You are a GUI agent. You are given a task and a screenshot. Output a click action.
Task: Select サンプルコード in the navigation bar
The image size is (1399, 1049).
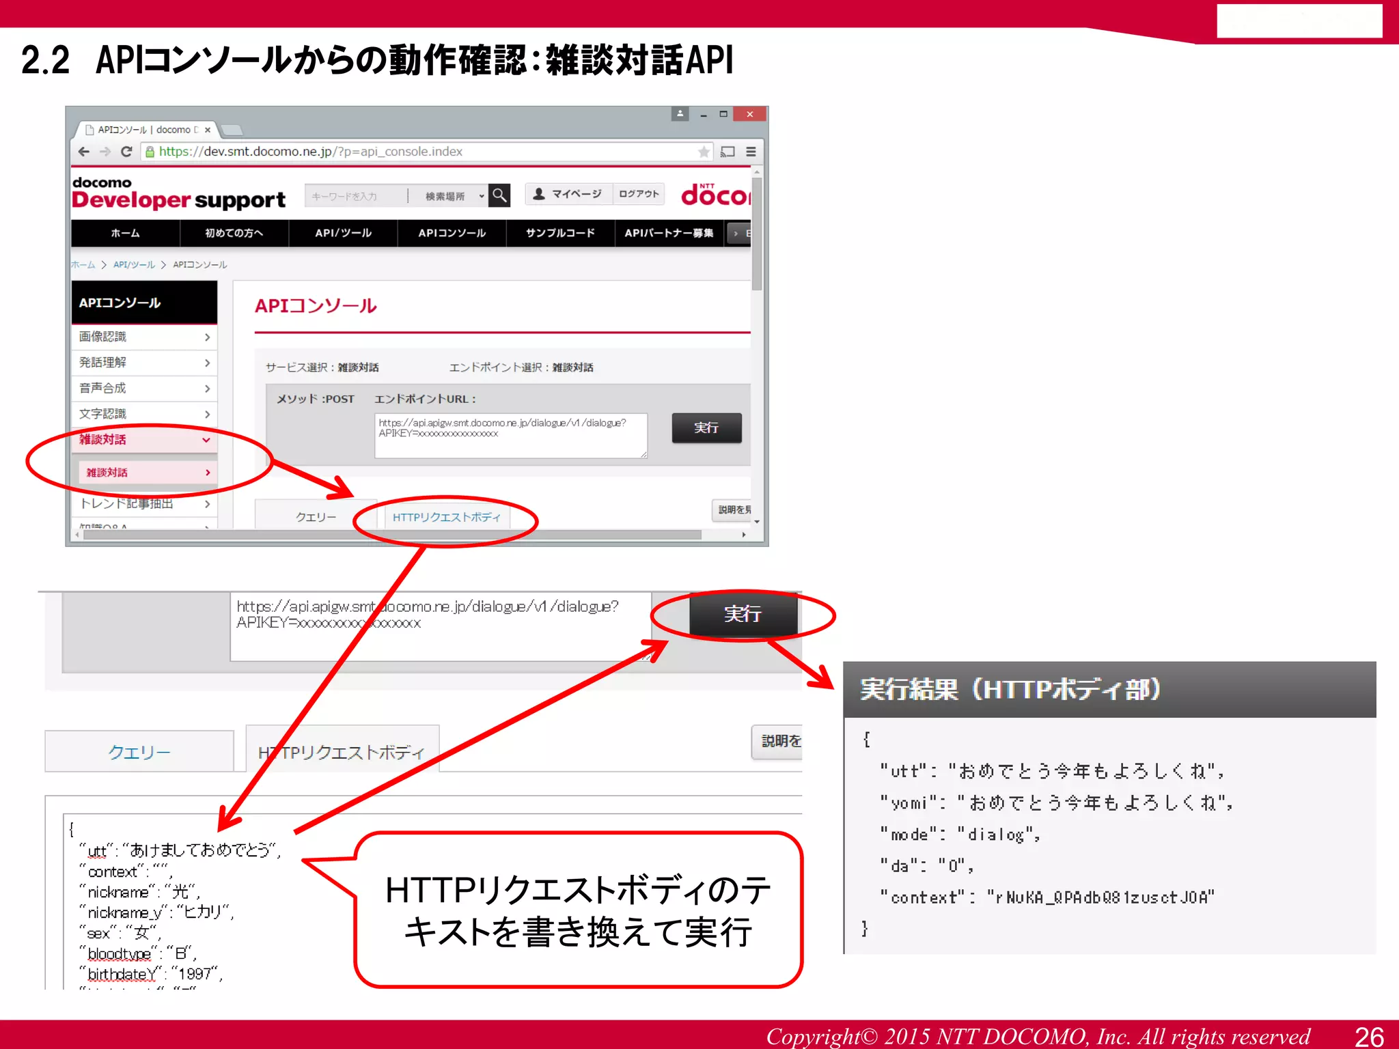pos(561,233)
